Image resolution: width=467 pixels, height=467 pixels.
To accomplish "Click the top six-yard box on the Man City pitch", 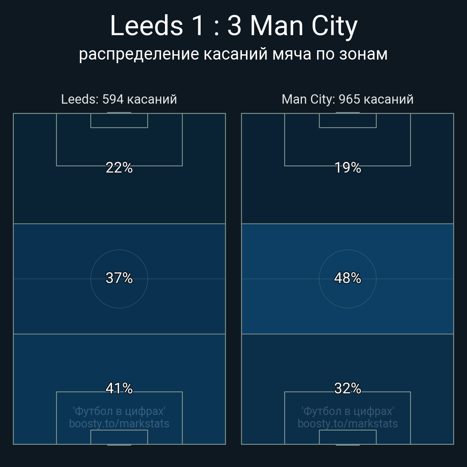I will pos(348,121).
